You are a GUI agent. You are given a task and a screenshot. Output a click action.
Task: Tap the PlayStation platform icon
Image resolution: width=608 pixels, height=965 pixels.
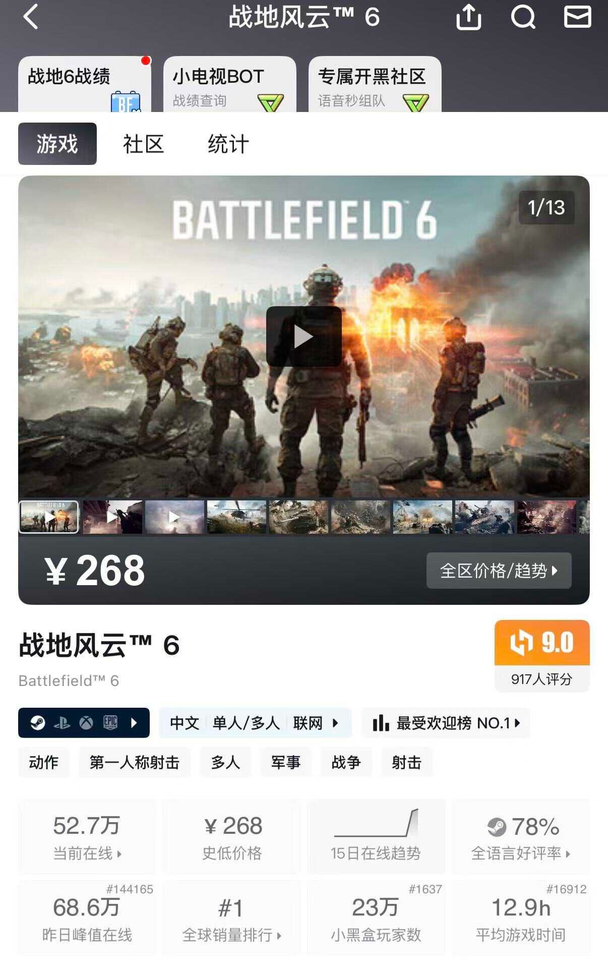click(x=62, y=723)
